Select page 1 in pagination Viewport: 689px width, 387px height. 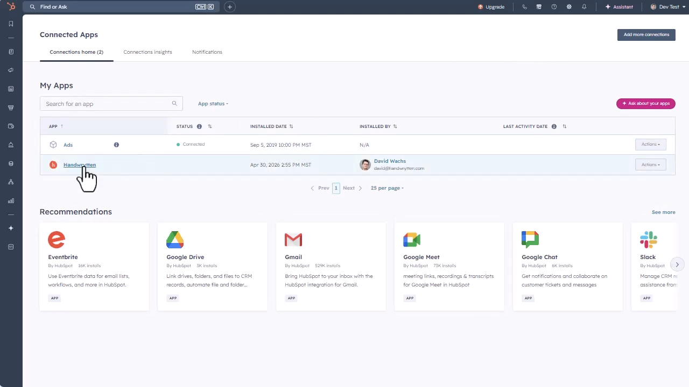pyautogui.click(x=336, y=188)
